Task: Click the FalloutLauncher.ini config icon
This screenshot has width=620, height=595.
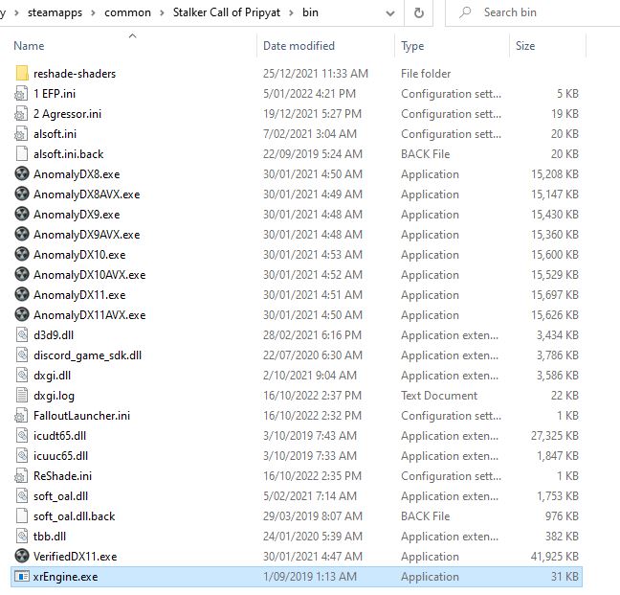Action: tap(21, 415)
